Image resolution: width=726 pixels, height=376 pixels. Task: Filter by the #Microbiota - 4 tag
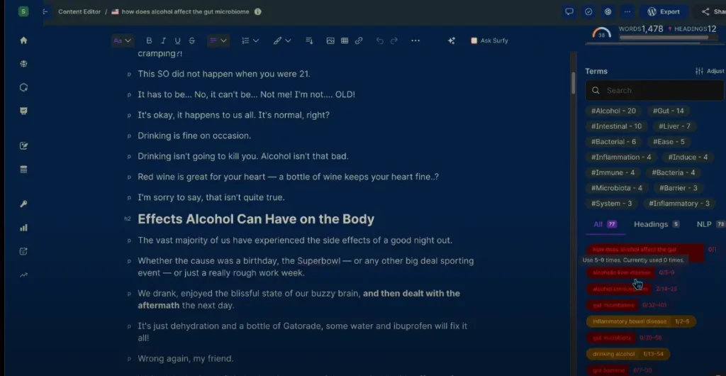click(616, 188)
